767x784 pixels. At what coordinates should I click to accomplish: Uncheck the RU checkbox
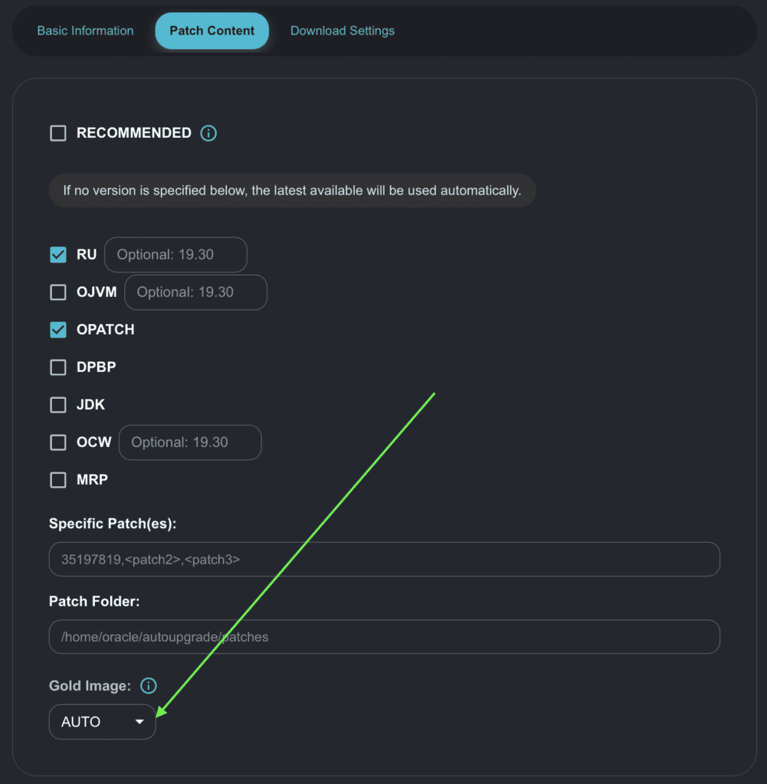pos(58,255)
